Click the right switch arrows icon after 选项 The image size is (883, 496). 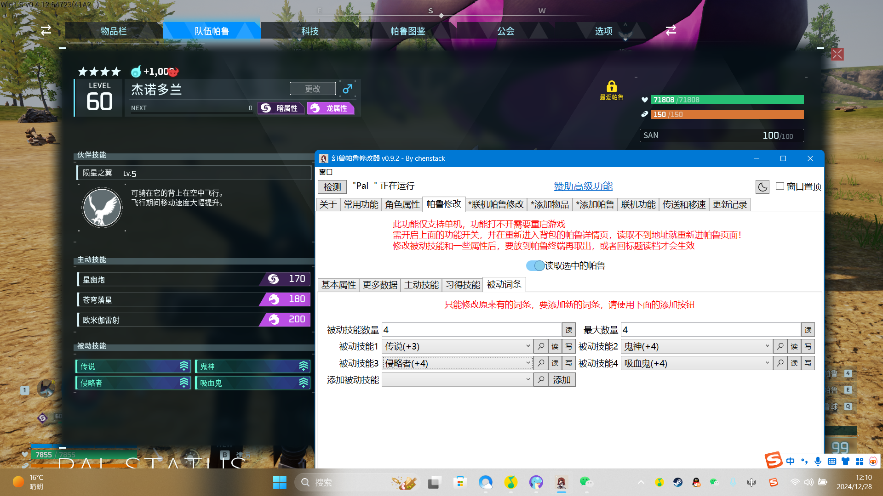tap(671, 30)
